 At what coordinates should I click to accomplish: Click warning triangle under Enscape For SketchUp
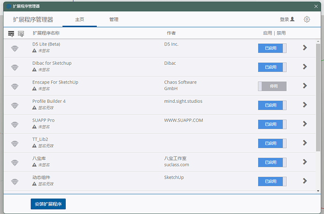[34, 88]
